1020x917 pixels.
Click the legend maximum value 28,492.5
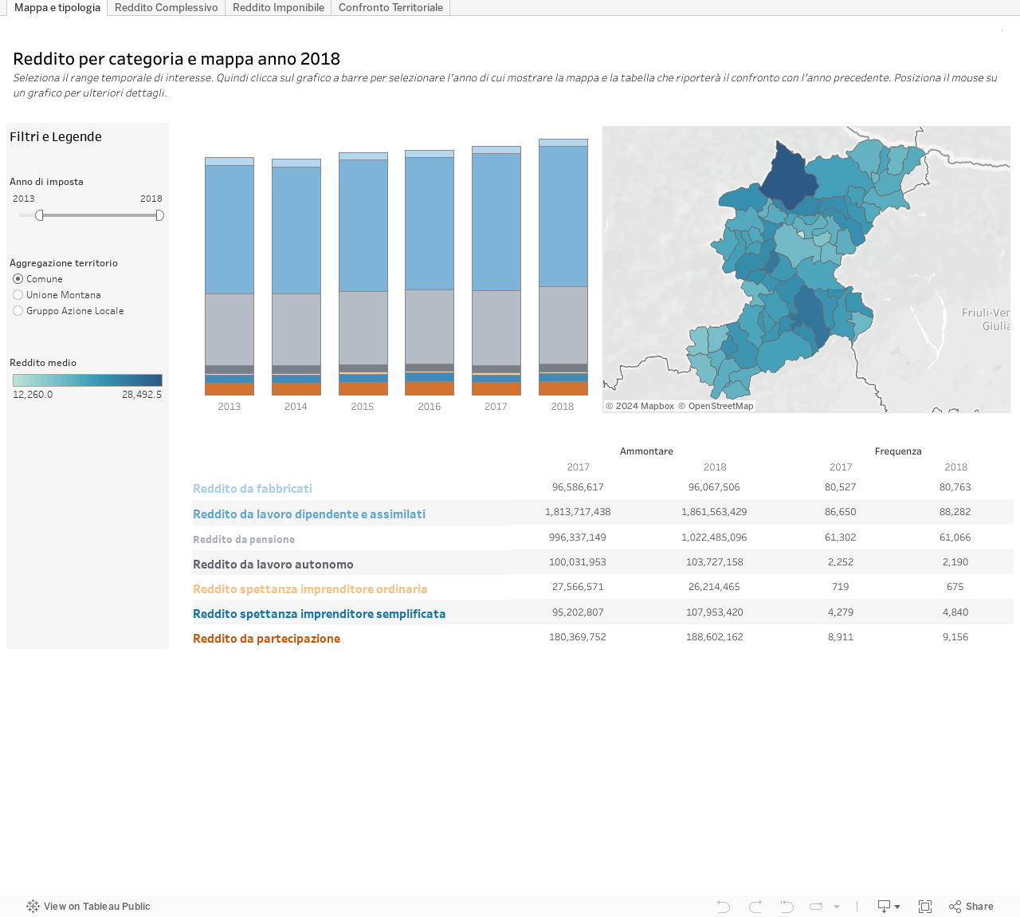point(142,395)
